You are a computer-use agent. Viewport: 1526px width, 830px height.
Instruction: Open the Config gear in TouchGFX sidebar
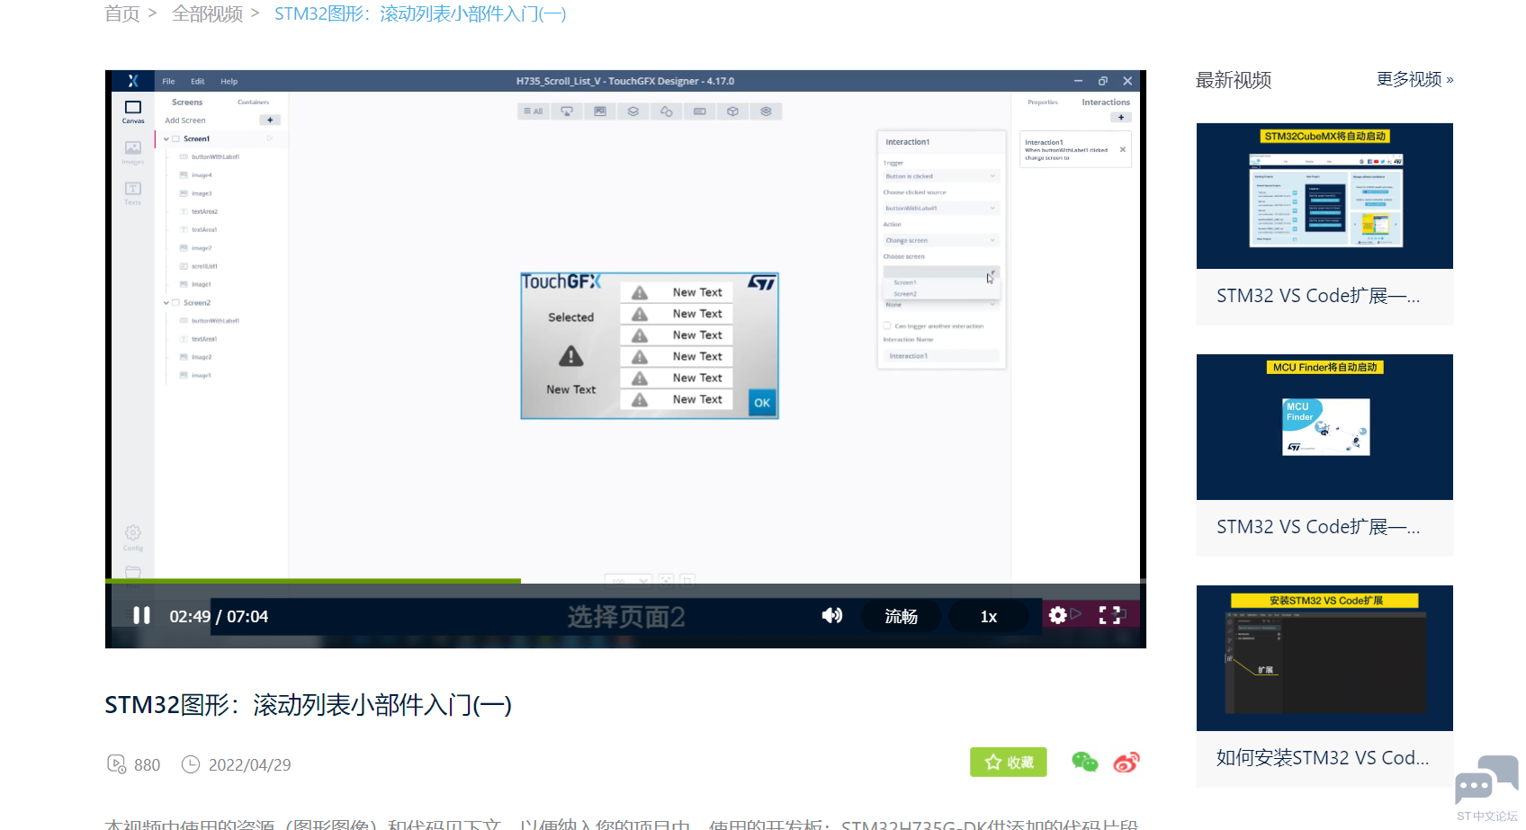133,538
